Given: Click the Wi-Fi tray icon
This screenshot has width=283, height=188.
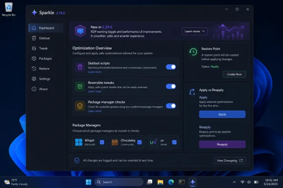Looking at the screenshot, I should (242, 182).
